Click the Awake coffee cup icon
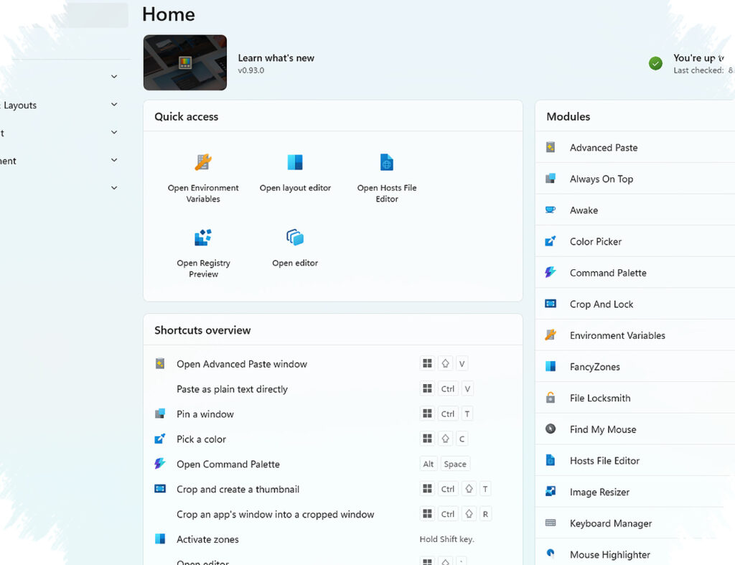Image resolution: width=735 pixels, height=565 pixels. [551, 210]
